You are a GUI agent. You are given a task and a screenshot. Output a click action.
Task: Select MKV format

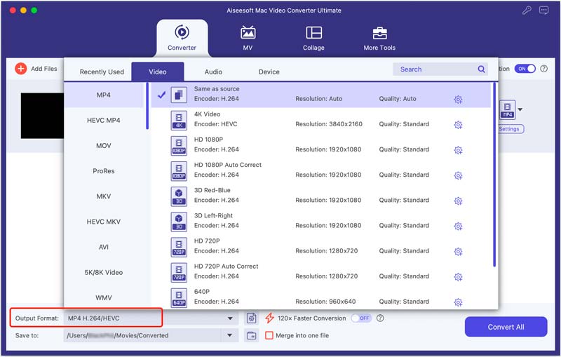point(104,196)
